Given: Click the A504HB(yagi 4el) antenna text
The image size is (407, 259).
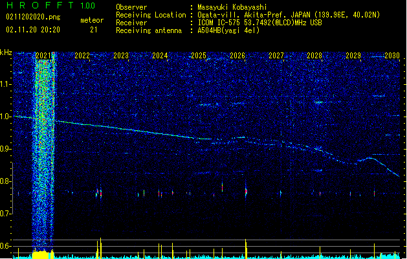Looking at the screenshot, I should pos(228,30).
